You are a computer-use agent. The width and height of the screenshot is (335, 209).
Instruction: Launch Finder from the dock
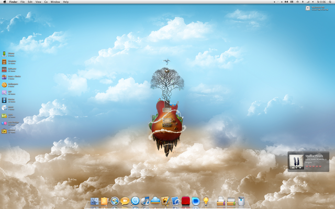click(x=94, y=201)
